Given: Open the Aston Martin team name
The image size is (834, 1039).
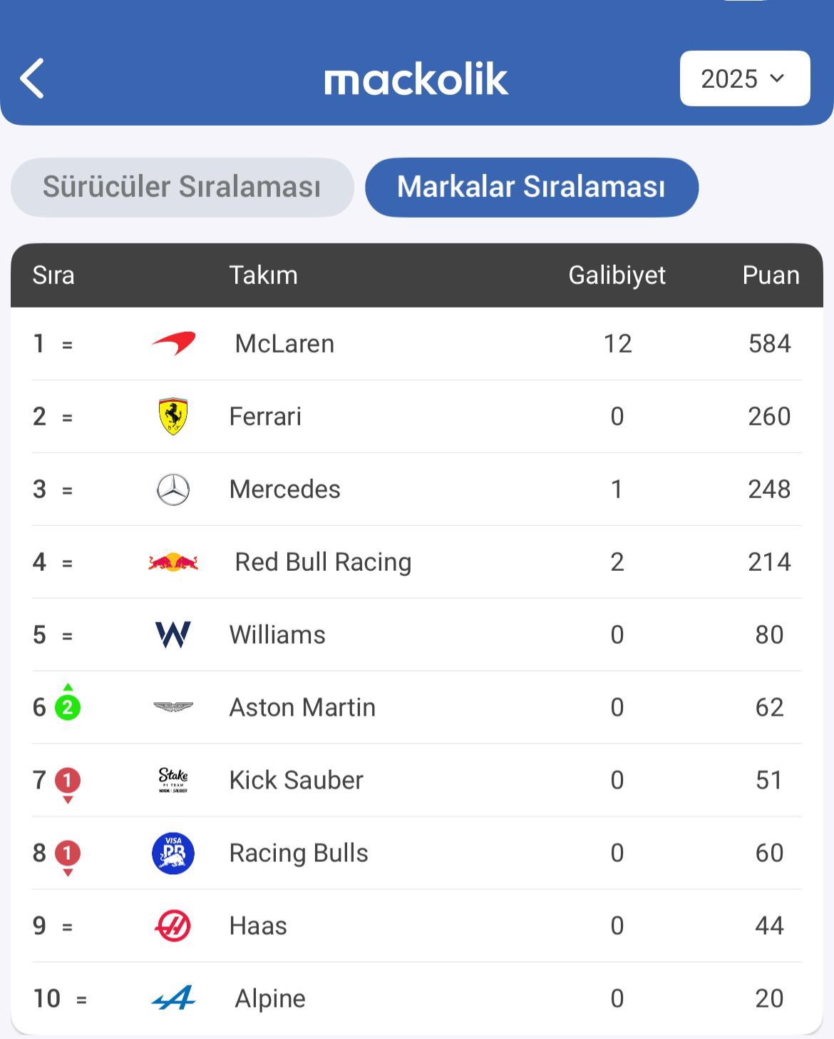Looking at the screenshot, I should click(302, 707).
